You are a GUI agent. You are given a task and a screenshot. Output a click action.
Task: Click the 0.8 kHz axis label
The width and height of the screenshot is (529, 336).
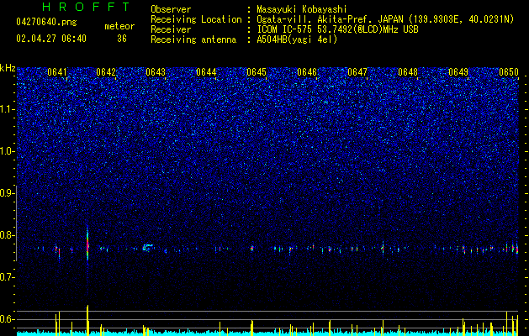8,235
